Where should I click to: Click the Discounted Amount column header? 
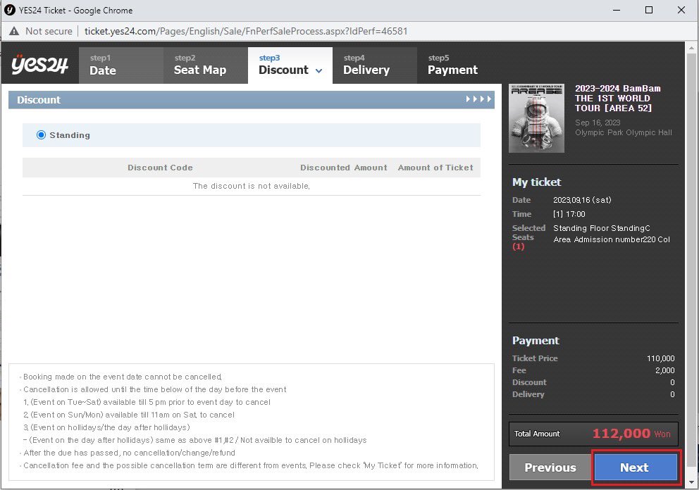(x=343, y=168)
